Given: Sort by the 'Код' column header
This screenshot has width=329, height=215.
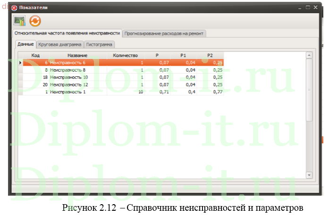Looking at the screenshot, I should (x=35, y=55).
